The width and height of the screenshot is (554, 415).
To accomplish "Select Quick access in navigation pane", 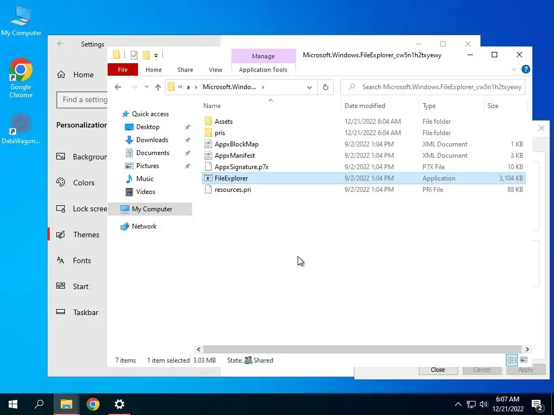I will (150, 113).
